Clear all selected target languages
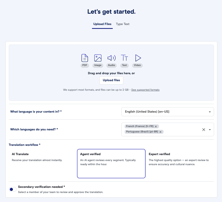This screenshot has height=202, width=222. pyautogui.click(x=204, y=130)
